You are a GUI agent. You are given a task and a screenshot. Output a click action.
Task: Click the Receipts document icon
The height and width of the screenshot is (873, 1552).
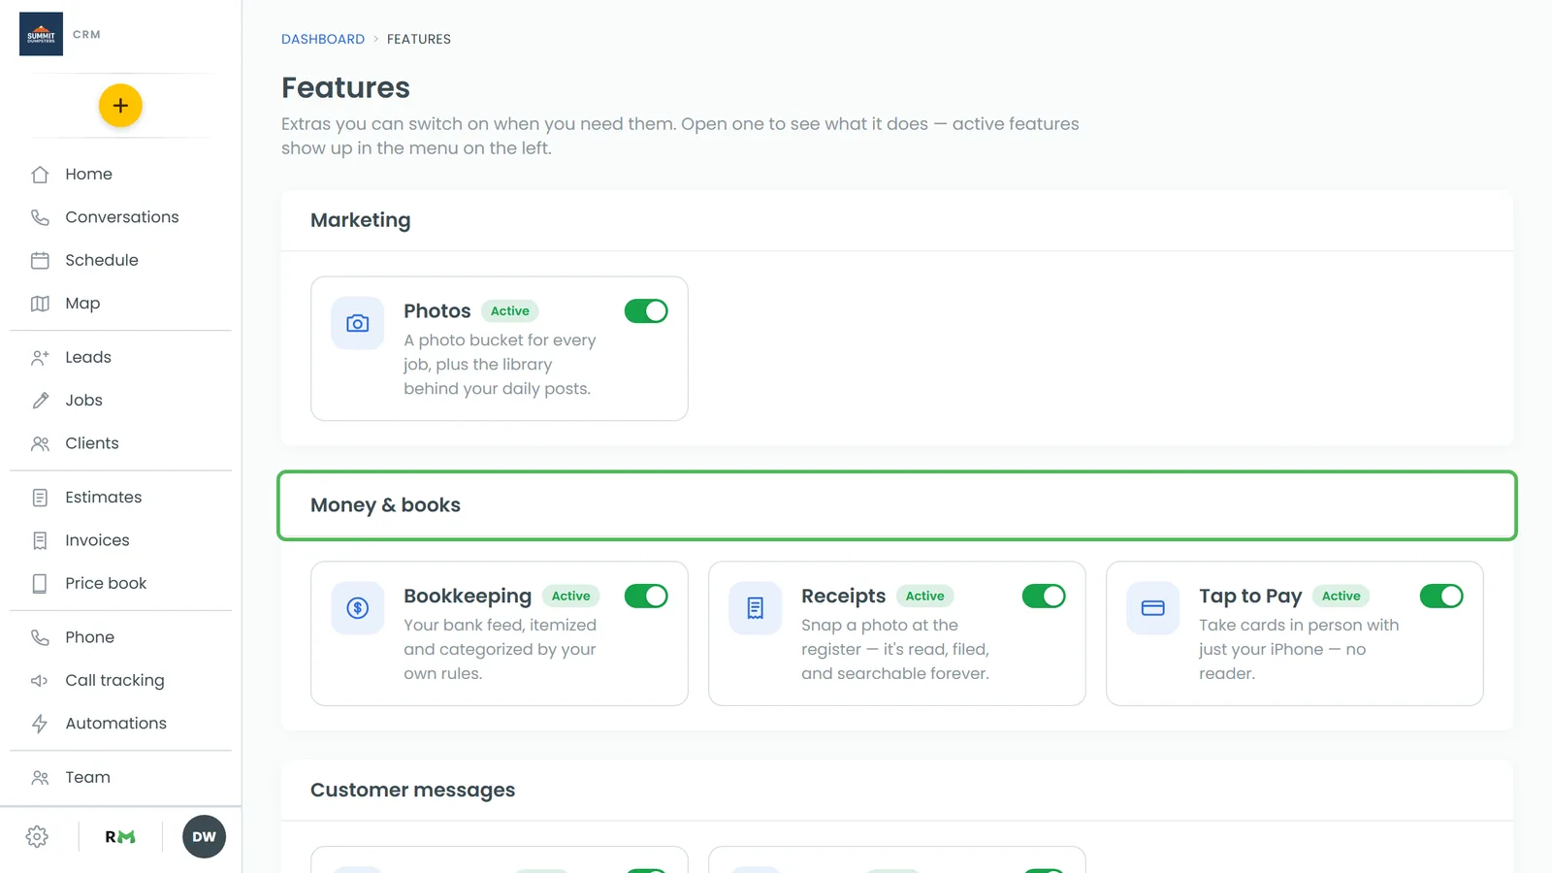(756, 608)
